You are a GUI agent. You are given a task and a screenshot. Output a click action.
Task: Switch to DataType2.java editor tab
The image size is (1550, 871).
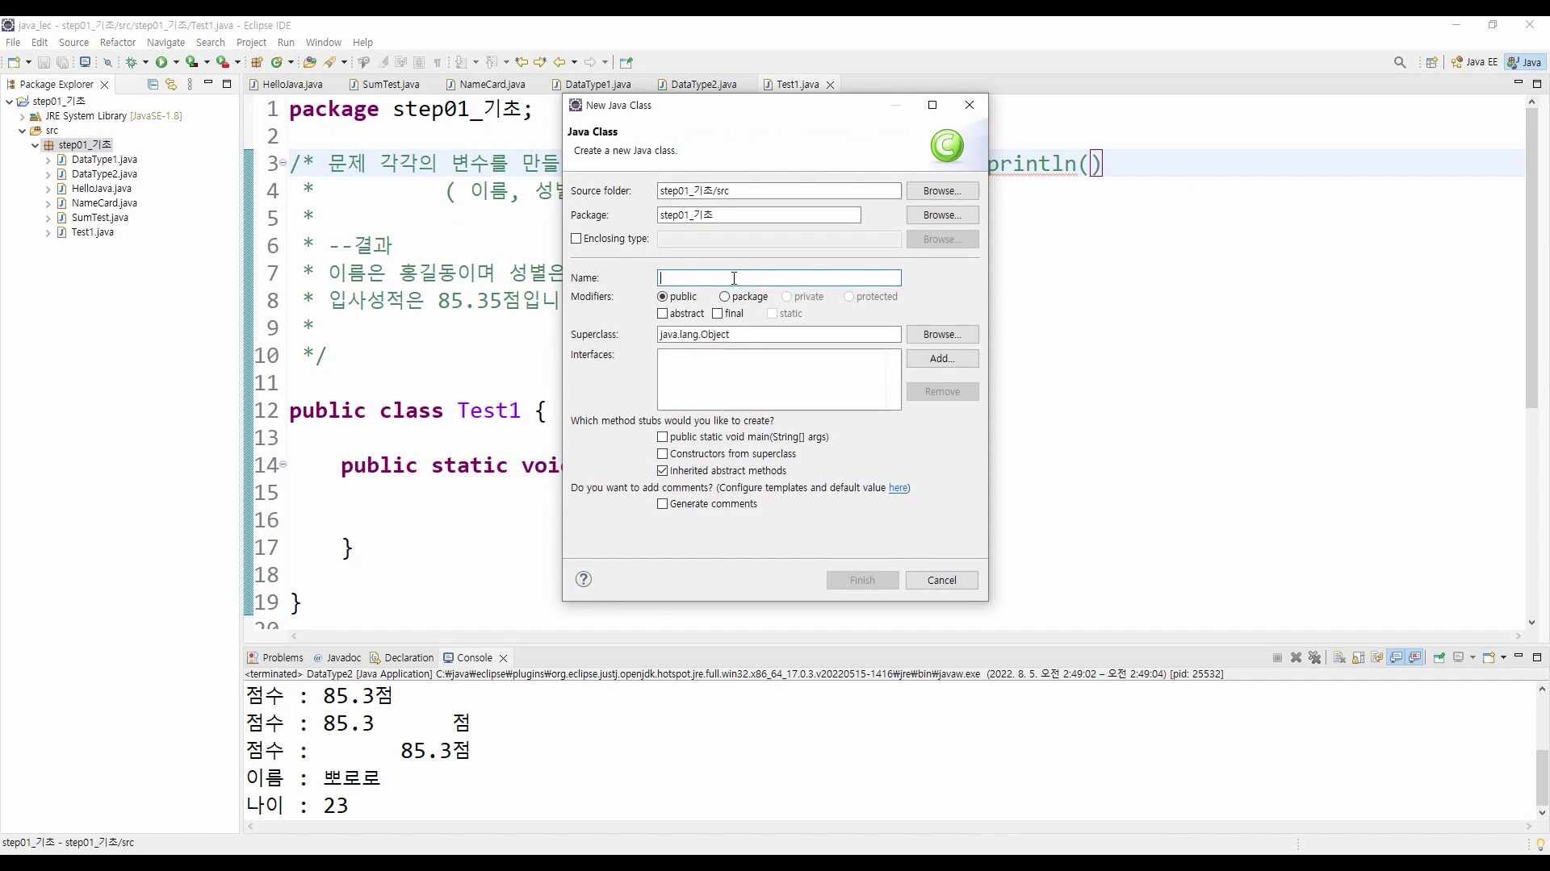(702, 84)
